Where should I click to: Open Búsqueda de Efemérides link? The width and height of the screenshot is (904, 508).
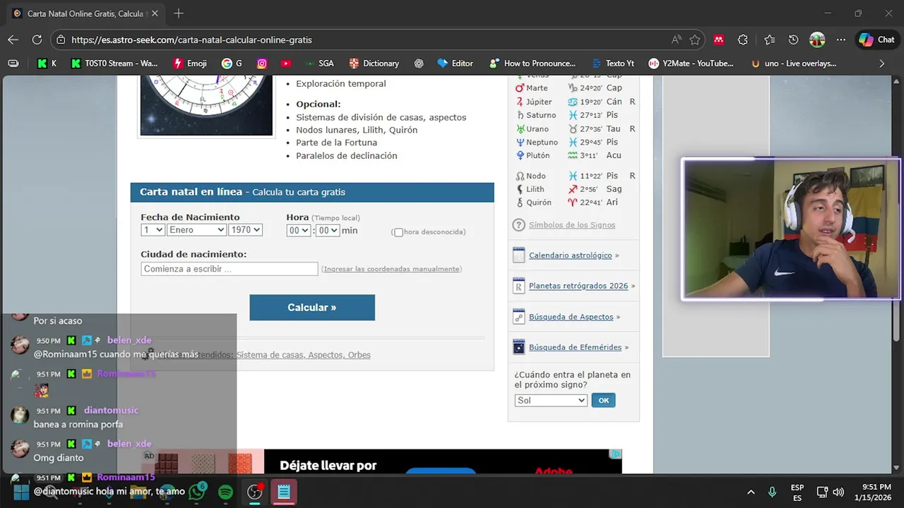576,347
